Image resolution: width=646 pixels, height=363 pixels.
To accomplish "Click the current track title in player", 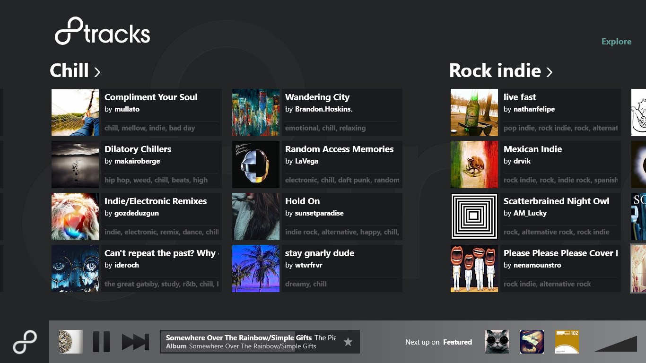I will pyautogui.click(x=236, y=337).
